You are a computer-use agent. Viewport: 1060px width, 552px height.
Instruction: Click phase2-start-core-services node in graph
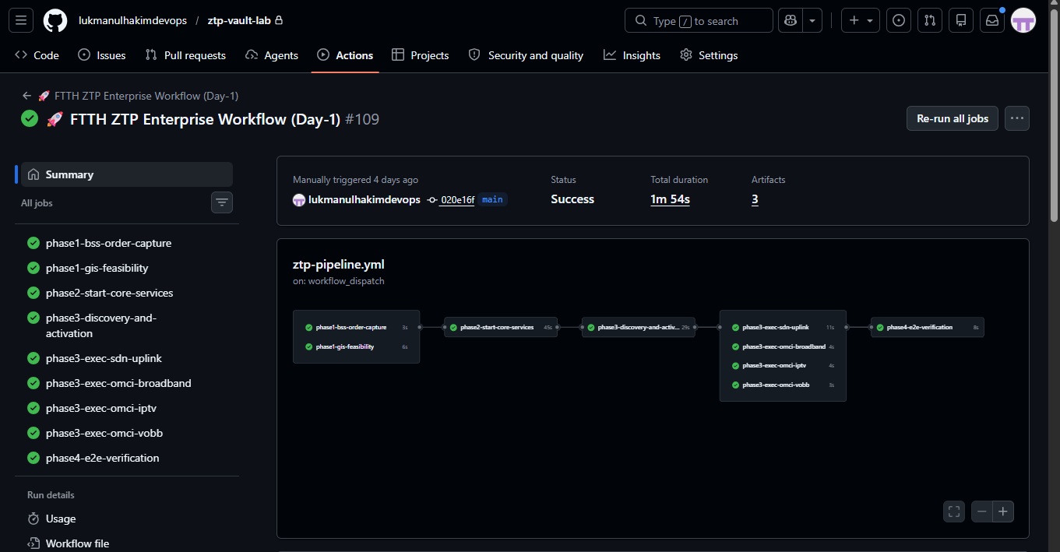[501, 327]
